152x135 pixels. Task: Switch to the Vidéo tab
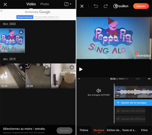(31, 4)
